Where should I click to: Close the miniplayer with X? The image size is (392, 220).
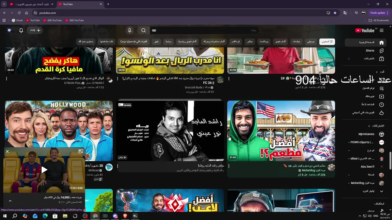[x=7, y=151]
